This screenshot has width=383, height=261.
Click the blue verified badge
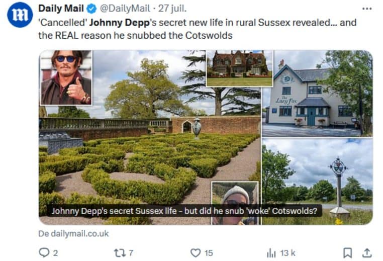[91, 9]
